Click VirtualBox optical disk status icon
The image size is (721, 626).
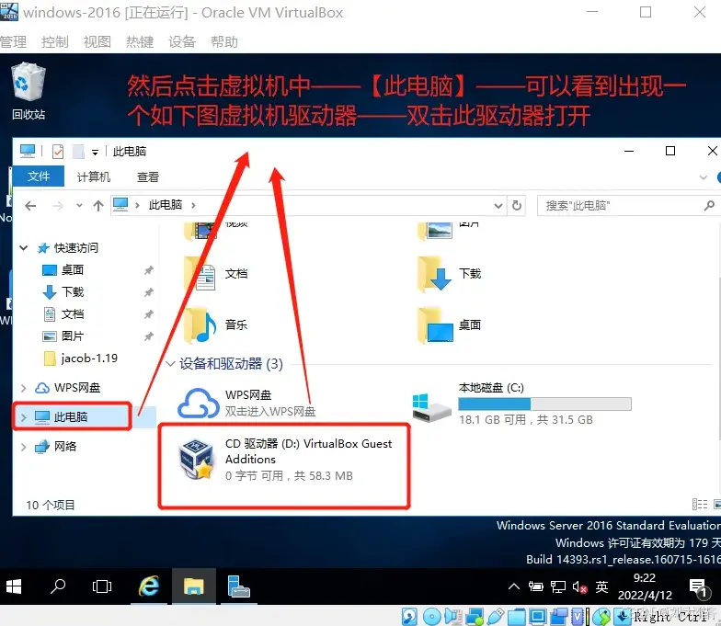tap(432, 616)
